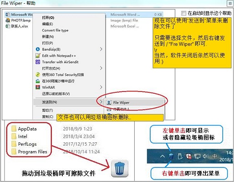Select Convert file type menu entry
Screen dimensions: 234x182
pos(55,30)
